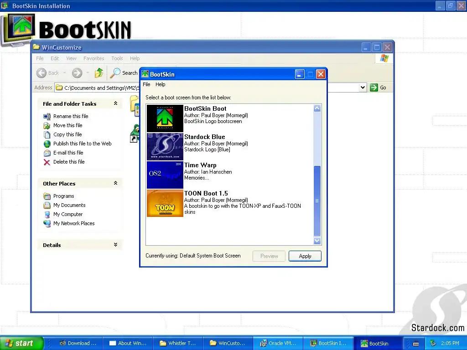Open the Tools menu in WinCustomize window
The width and height of the screenshot is (467, 350).
point(117,58)
